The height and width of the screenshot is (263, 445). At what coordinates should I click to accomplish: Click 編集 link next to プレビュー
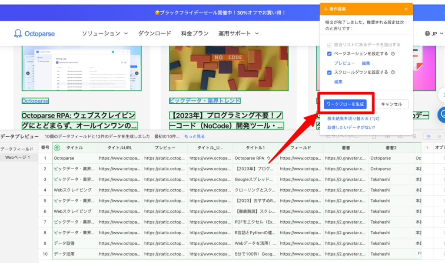tap(366, 63)
